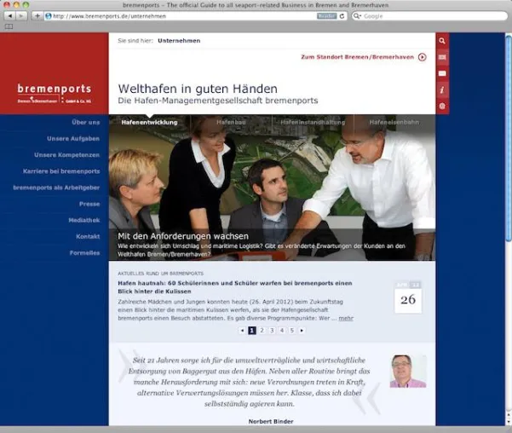The width and height of the screenshot is (512, 433).
Task: Follow 'Zum Standort Bremen/Bremerhaven' link
Action: [x=357, y=57]
